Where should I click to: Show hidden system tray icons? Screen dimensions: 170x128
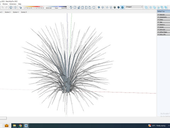(169, 126)
